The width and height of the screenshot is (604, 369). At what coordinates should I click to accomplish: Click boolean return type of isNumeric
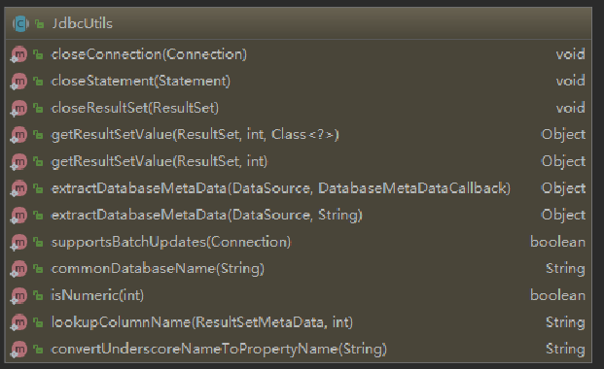pos(557,295)
